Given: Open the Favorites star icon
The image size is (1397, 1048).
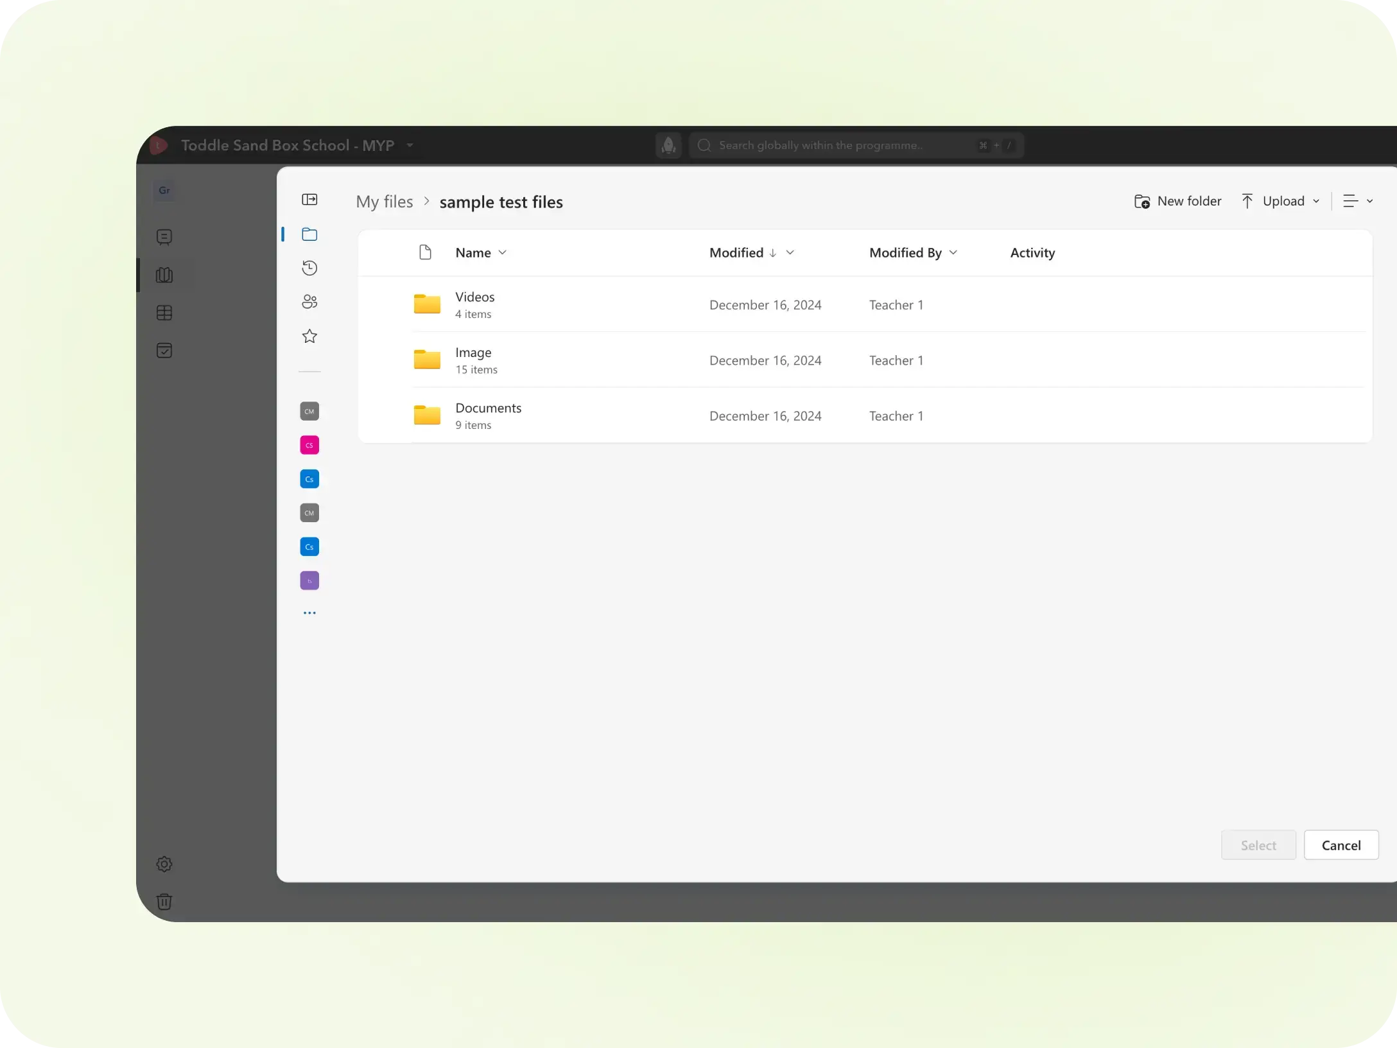Looking at the screenshot, I should pos(309,336).
